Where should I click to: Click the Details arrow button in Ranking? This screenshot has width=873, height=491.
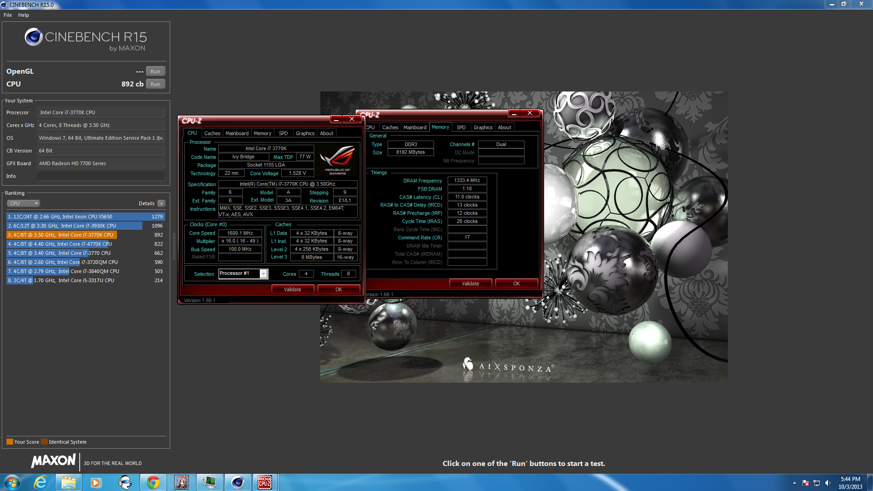(x=161, y=203)
